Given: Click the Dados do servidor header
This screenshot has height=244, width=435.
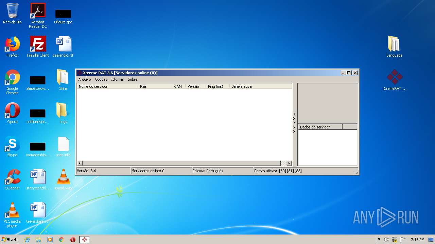Looking at the screenshot, I should click(x=320, y=127).
